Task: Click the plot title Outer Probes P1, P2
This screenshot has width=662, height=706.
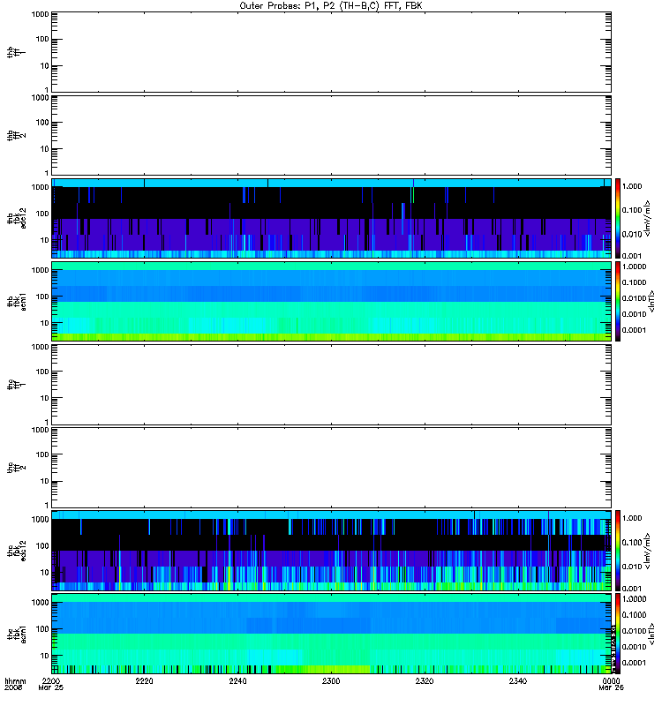Action: (331, 6)
